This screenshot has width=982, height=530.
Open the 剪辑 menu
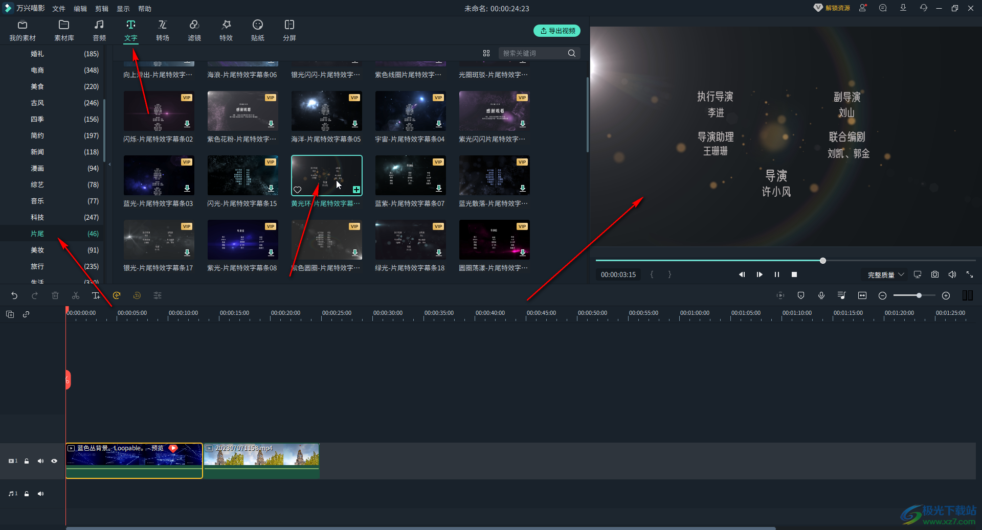[102, 9]
